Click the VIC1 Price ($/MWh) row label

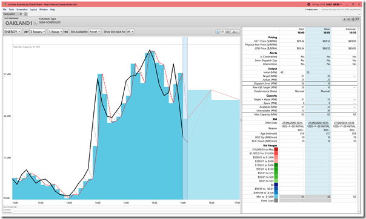[x=265, y=41]
